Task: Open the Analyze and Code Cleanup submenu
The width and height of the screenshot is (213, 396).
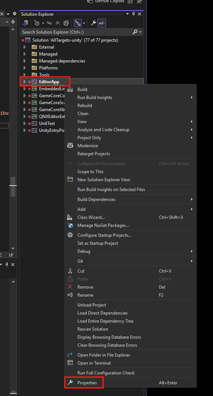Action: (130, 130)
